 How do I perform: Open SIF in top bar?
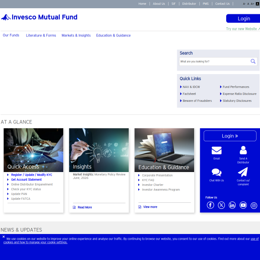click(173, 3)
